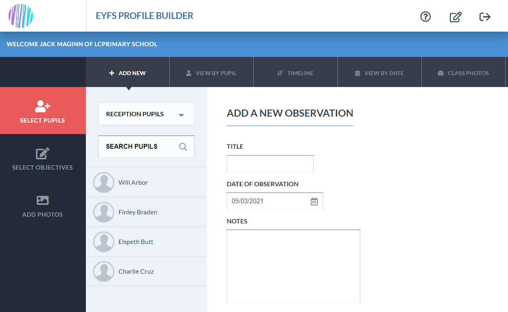Click the logout arrow icon

click(x=485, y=17)
